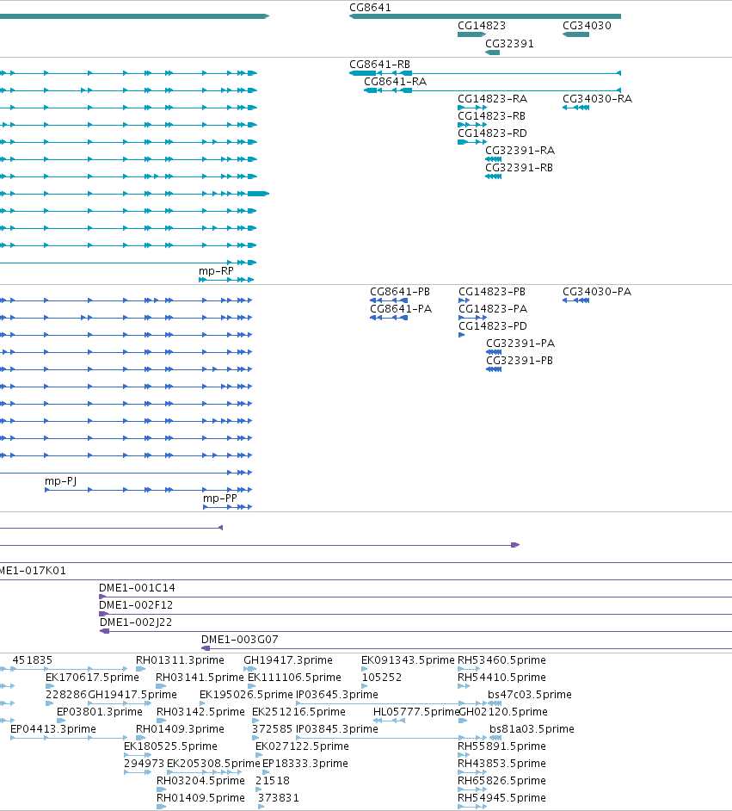This screenshot has width=732, height=811.
Task: Select EST label EK027122.5prime
Action: pos(302,746)
